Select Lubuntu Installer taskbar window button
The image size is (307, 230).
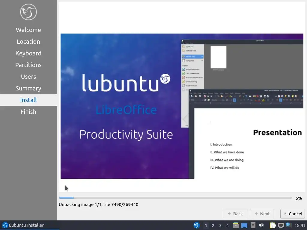(30, 225)
